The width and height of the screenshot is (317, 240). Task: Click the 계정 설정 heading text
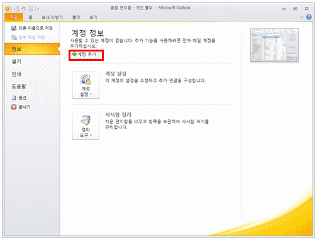116,74
